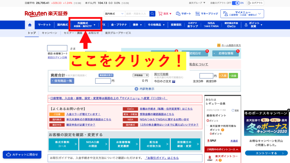The image size is (290, 163).
Task: Click the お得な情報 button
Action: click(x=225, y=53)
